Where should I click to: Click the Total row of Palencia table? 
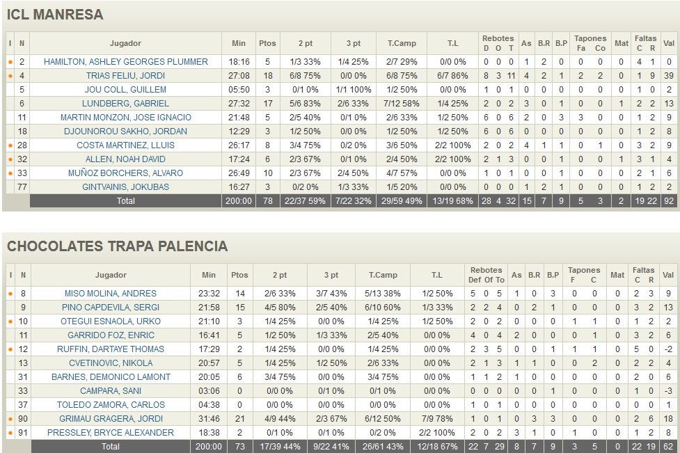(111, 447)
